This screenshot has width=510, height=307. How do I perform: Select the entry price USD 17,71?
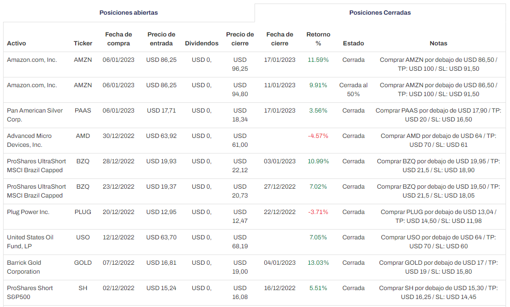[162, 111]
